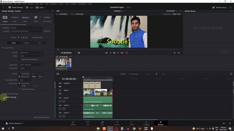The height and width of the screenshot is (131, 234).
Task: Jump to last frame in viewer
Action: click(122, 53)
